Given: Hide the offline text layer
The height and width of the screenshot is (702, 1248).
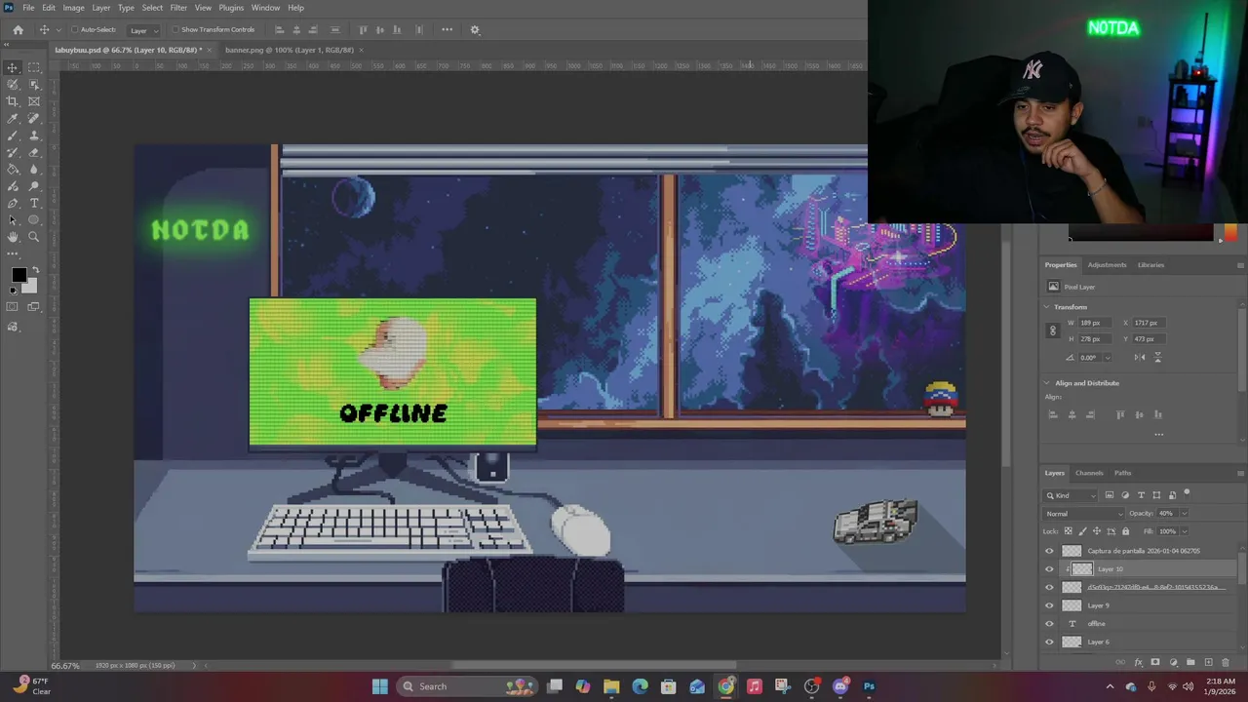Looking at the screenshot, I should coord(1050,624).
